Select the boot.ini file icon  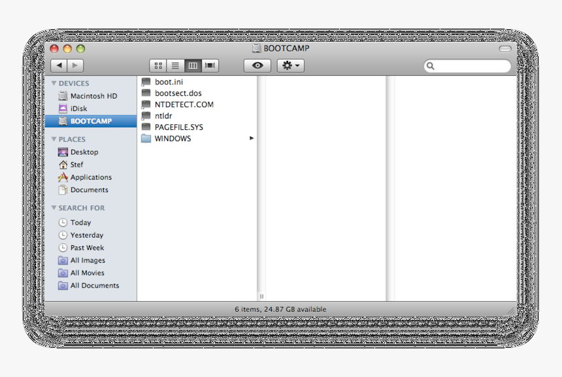pyautogui.click(x=146, y=82)
